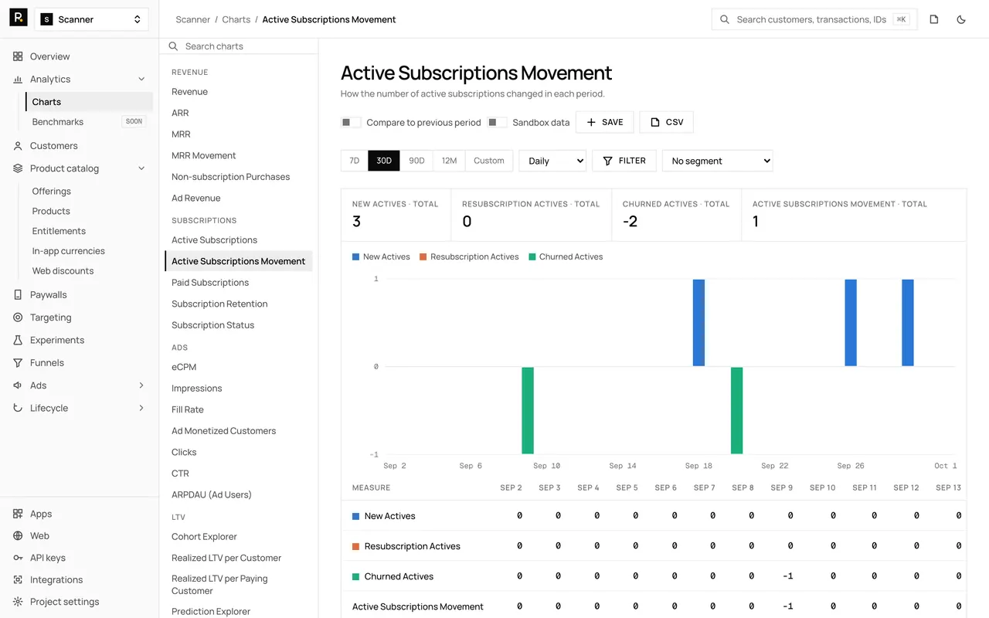The image size is (989, 618).
Task: Open the ARPDAU (Ad Users) chart
Action: 212,494
